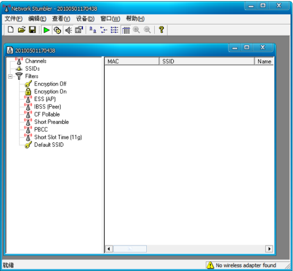The width and height of the screenshot is (293, 271).
Task: Switch to the details list view icon
Action: point(126,30)
